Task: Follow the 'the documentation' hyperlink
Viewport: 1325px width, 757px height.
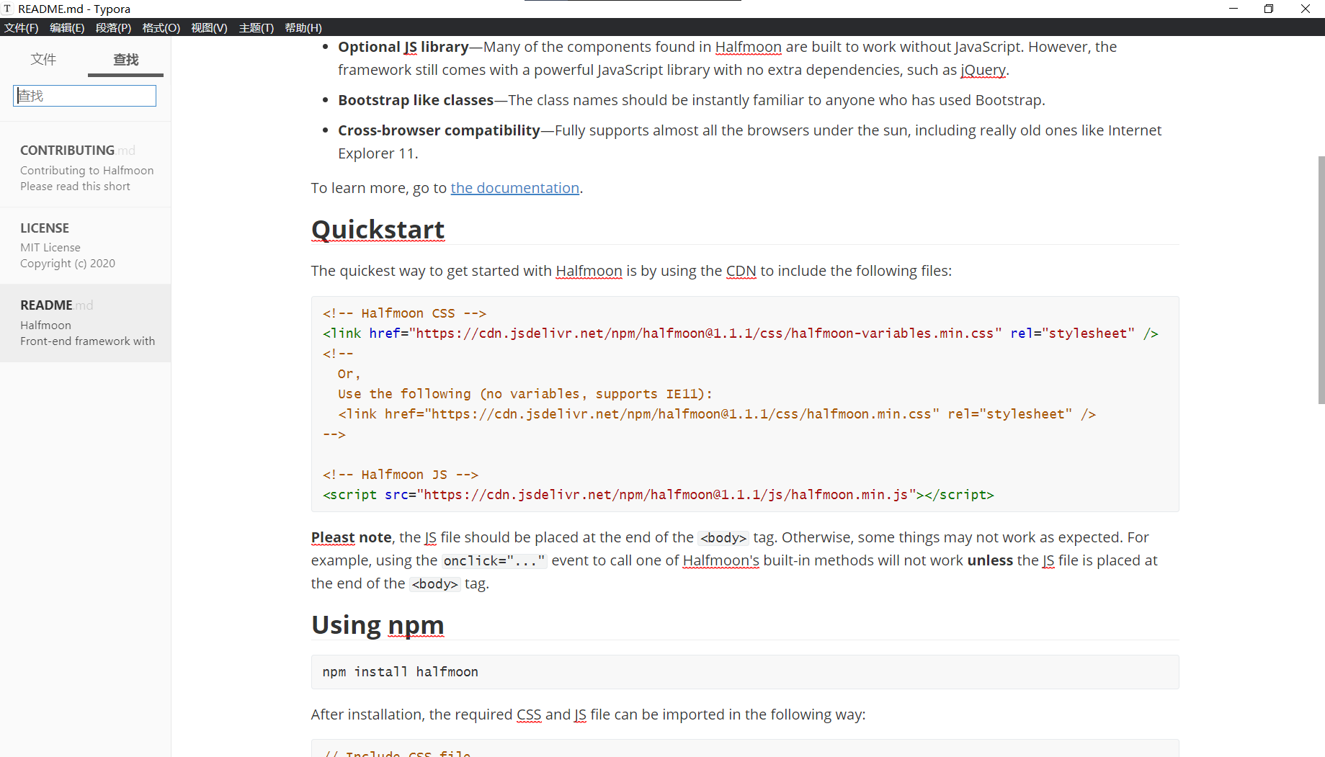Action: (514, 188)
